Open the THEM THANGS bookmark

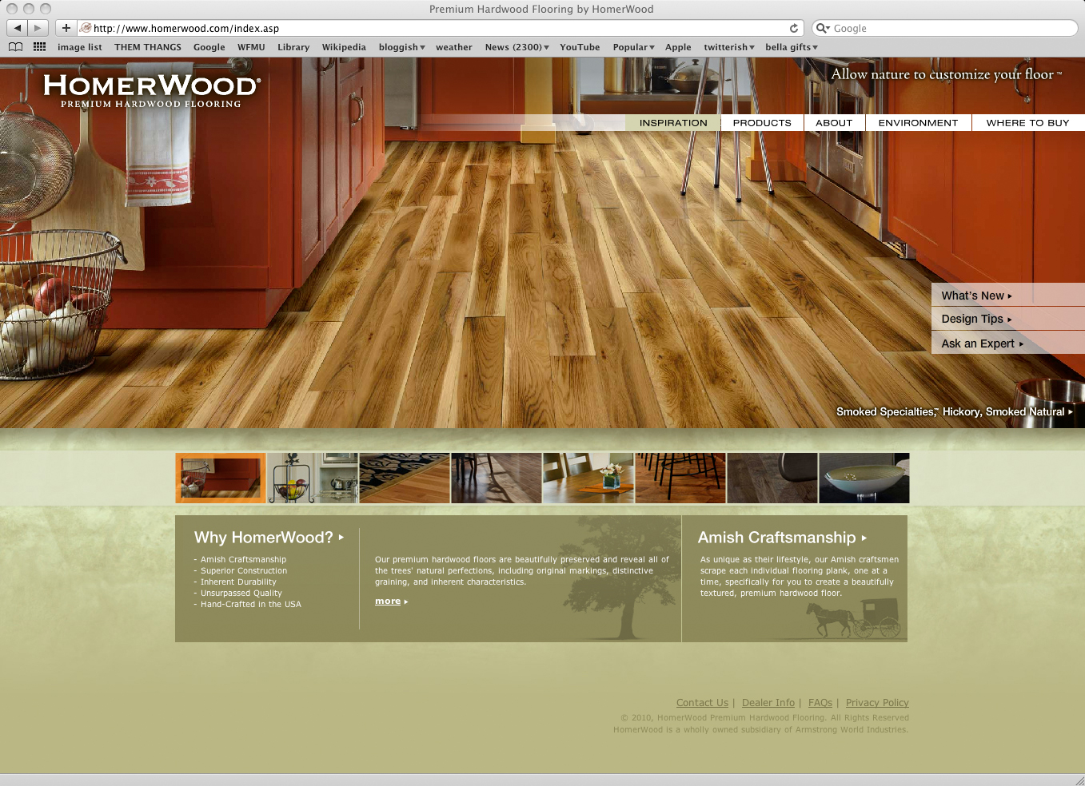[x=148, y=47]
